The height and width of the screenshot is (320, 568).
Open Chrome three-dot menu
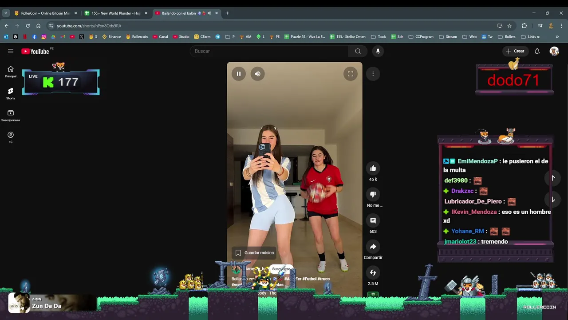[561, 26]
